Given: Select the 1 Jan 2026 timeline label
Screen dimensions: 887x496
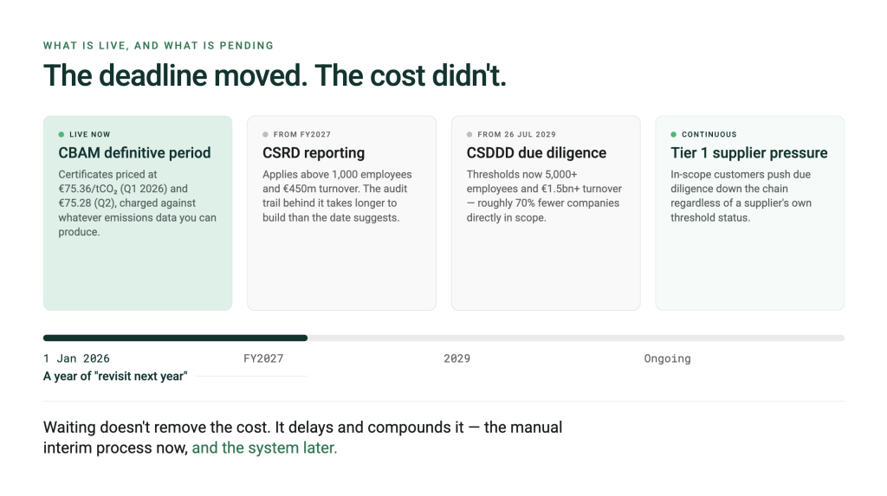Looking at the screenshot, I should [x=76, y=358].
